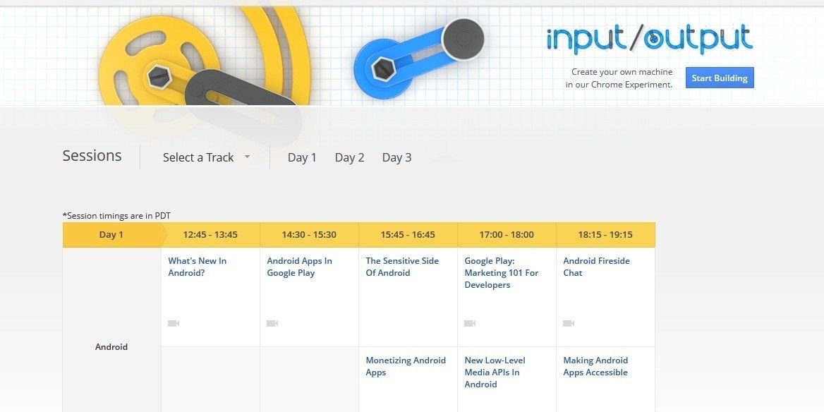Viewport: 824px width, 412px height.
Task: Open The Sensitive Side Of Android session
Action: coord(402,267)
